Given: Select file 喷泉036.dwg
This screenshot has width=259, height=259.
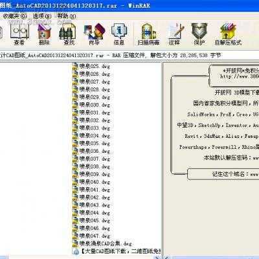Looking at the screenshot, I should [x=91, y=151].
